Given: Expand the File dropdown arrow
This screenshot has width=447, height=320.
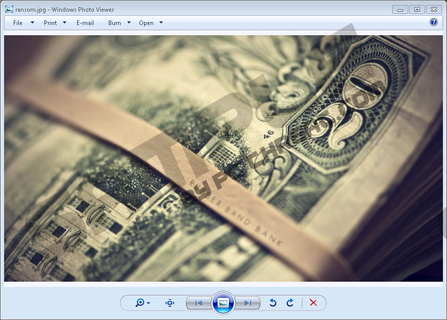Looking at the screenshot, I should tap(32, 22).
